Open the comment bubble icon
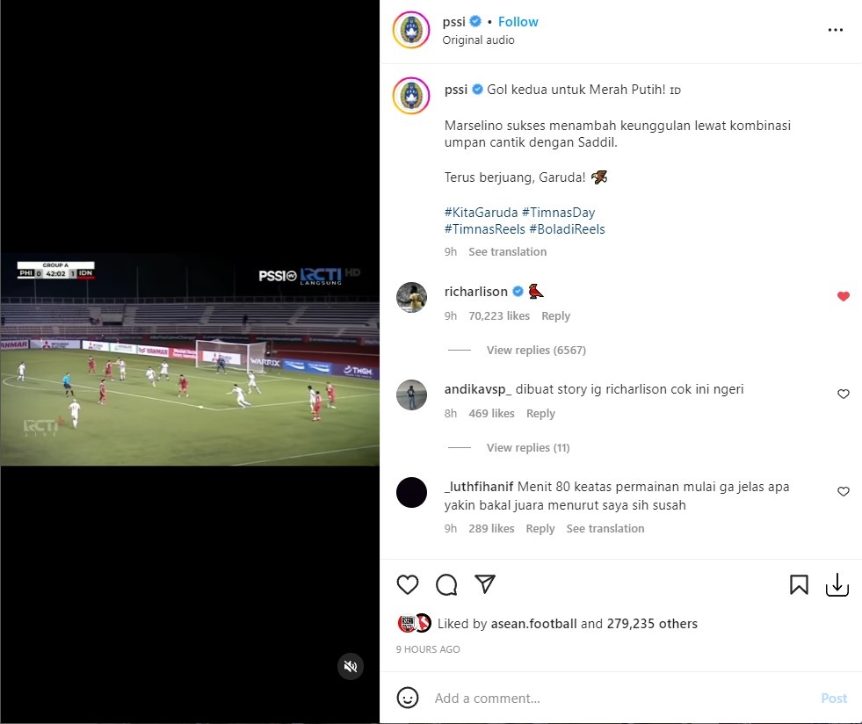The image size is (862, 724). click(446, 584)
